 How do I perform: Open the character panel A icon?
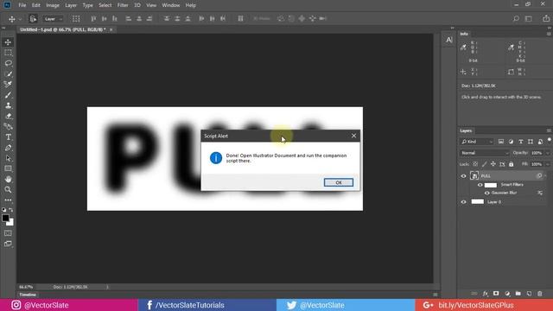coord(448,41)
